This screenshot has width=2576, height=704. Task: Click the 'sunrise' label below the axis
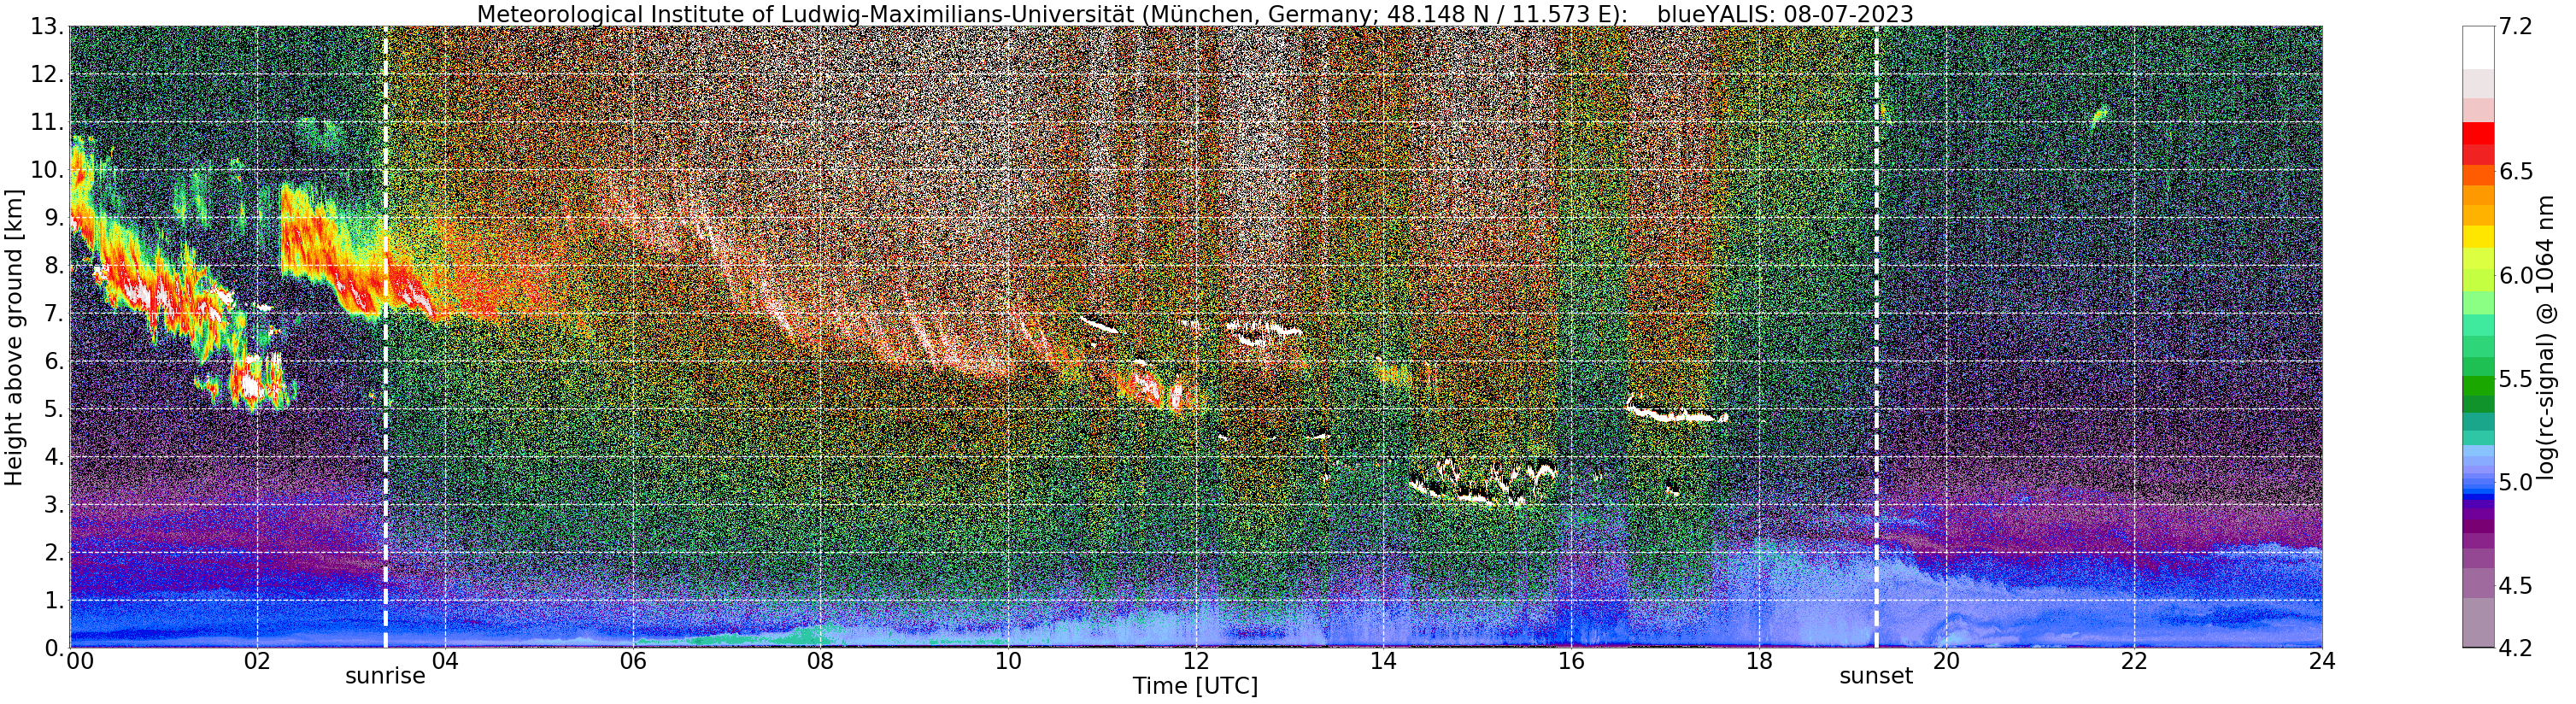pyautogui.click(x=385, y=676)
